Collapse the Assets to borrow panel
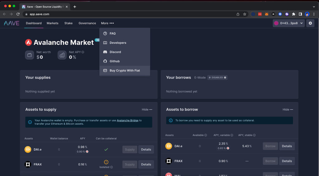 click(288, 110)
